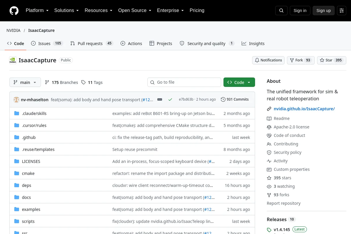Switch to the Pull requests tab
The height and width of the screenshot is (234, 351).
coord(92,44)
